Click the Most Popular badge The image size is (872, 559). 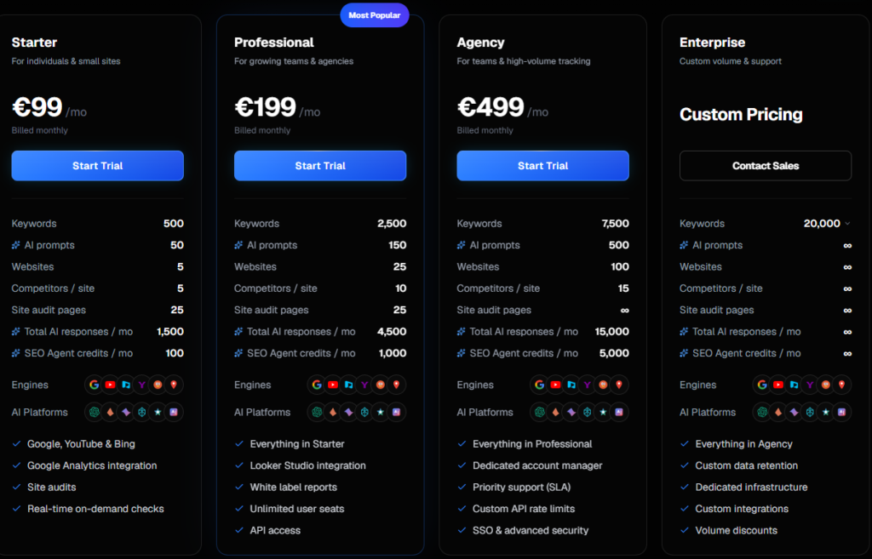375,15
